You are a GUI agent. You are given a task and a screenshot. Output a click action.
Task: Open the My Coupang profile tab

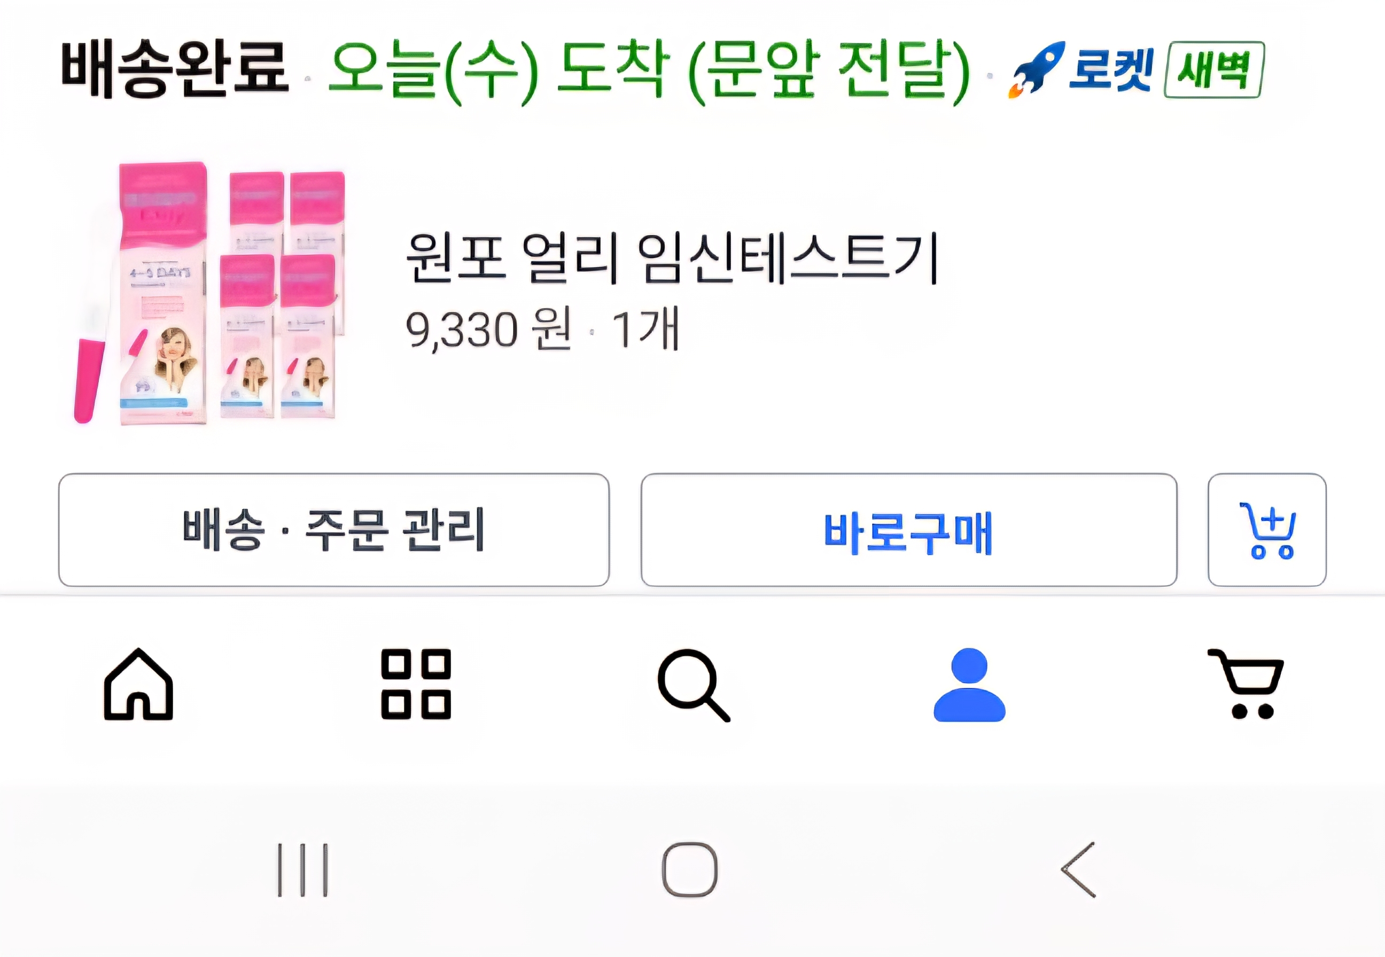pos(969,685)
